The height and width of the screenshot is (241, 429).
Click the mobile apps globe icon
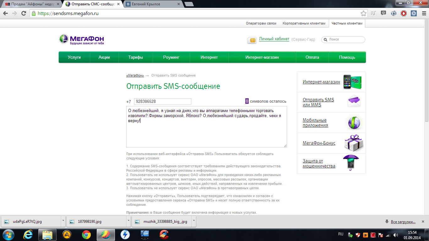[354, 123]
